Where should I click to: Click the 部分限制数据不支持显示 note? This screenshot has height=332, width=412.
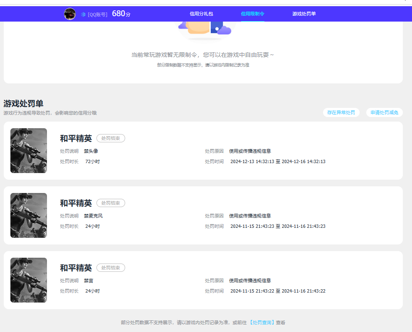(203, 65)
